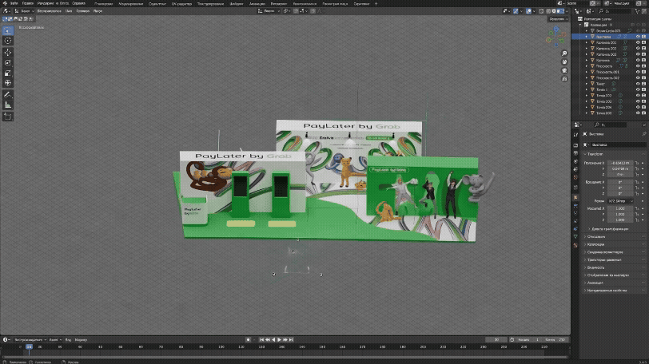Lock the Scale X value
Image resolution: width=649 pixels, height=364 pixels.
(638, 208)
